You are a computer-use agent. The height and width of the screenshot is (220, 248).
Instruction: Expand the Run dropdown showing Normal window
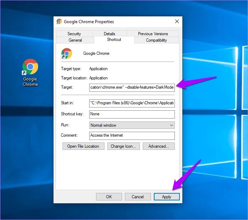(132, 125)
